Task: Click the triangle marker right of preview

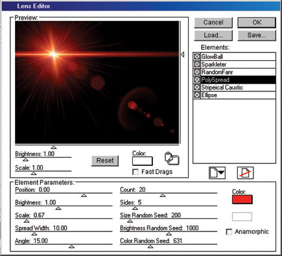Action: (x=183, y=54)
